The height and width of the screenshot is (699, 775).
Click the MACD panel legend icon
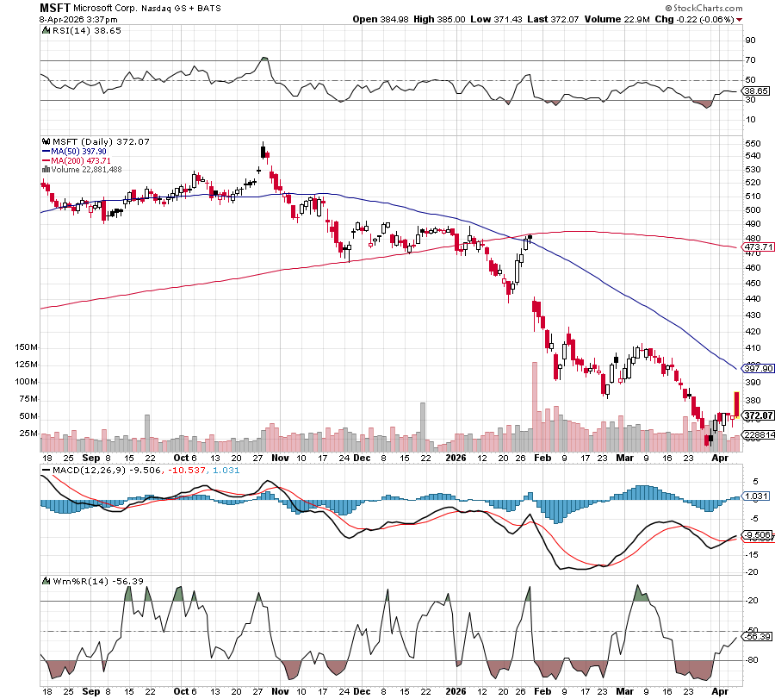(x=46, y=469)
